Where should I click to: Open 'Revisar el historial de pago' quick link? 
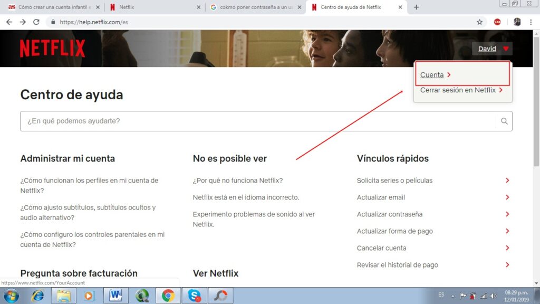click(x=398, y=265)
